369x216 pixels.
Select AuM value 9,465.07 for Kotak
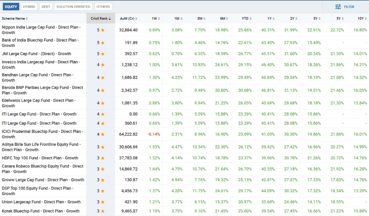(129, 211)
